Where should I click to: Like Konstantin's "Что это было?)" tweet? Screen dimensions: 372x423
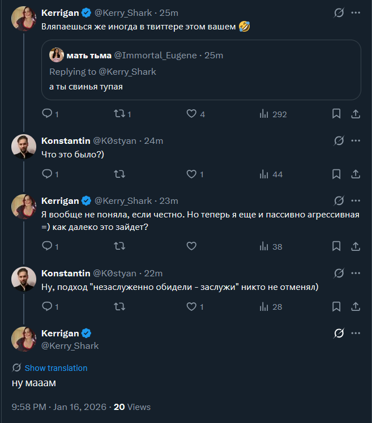point(191,174)
